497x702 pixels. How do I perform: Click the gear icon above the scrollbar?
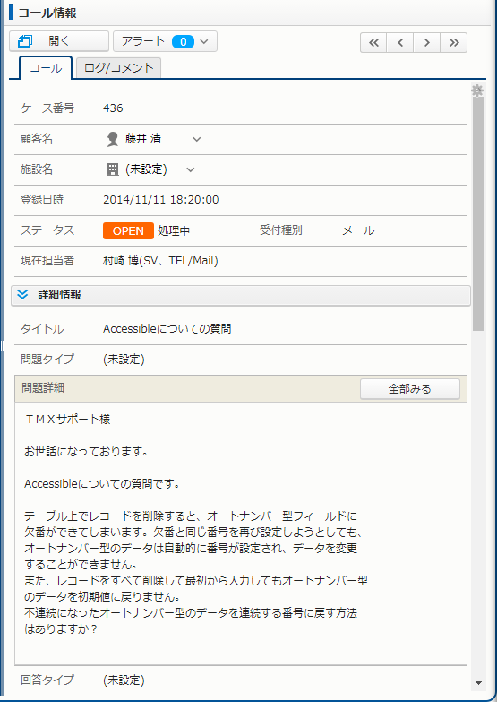477,91
